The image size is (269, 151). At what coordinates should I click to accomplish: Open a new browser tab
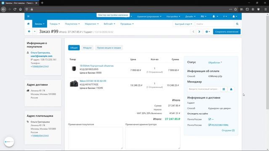pyautogui.click(x=42, y=3)
